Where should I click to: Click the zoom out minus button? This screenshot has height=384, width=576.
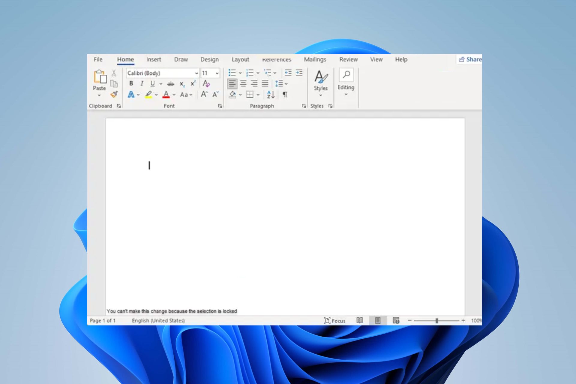(x=409, y=320)
